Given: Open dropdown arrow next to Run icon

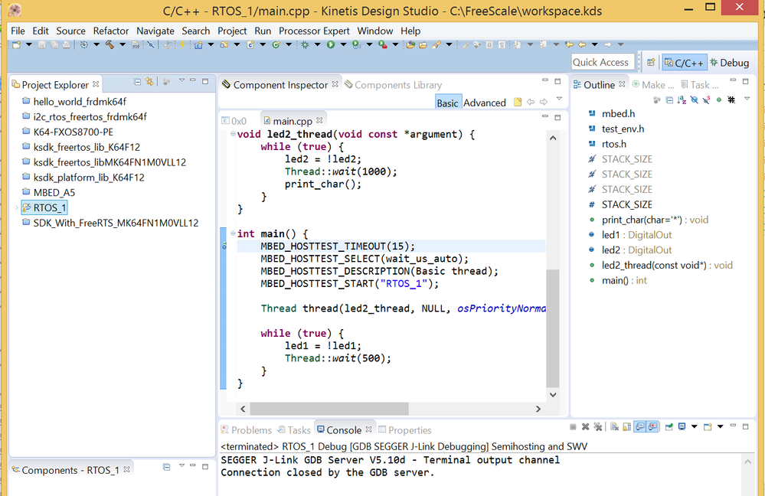Looking at the screenshot, I should (x=344, y=45).
